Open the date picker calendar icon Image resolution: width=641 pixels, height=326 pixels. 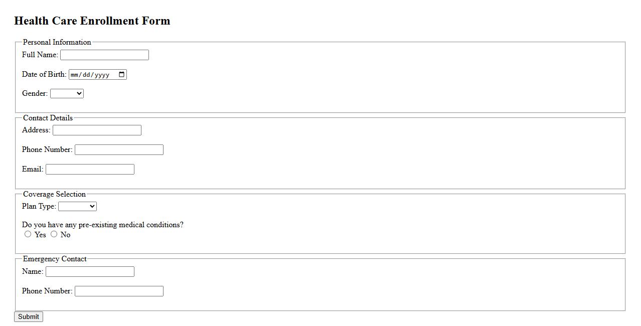(x=122, y=75)
